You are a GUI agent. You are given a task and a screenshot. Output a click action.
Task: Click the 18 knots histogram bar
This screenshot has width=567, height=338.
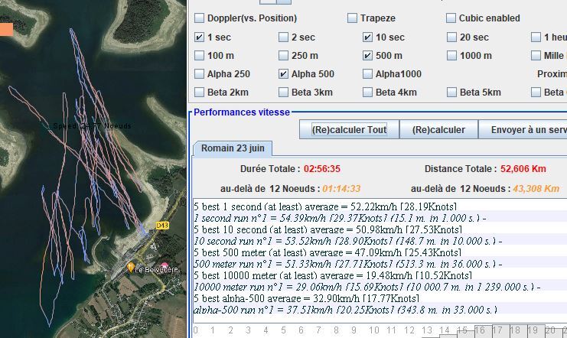(x=518, y=331)
